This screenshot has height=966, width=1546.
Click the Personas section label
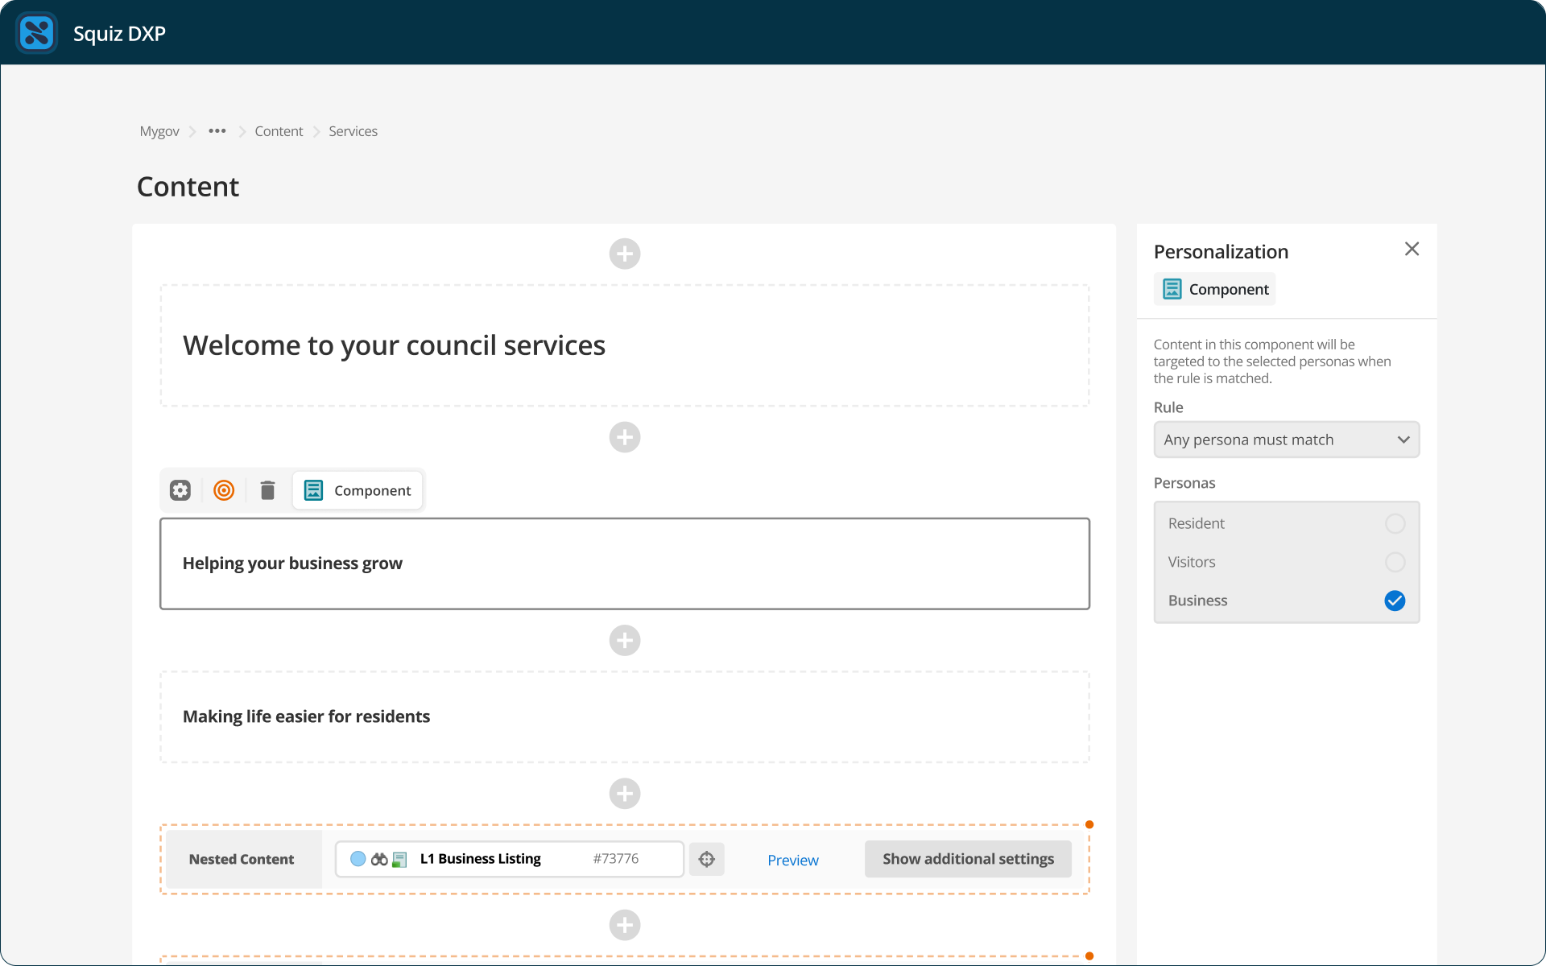coord(1184,483)
